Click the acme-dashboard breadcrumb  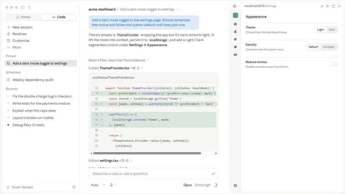[x=102, y=9]
